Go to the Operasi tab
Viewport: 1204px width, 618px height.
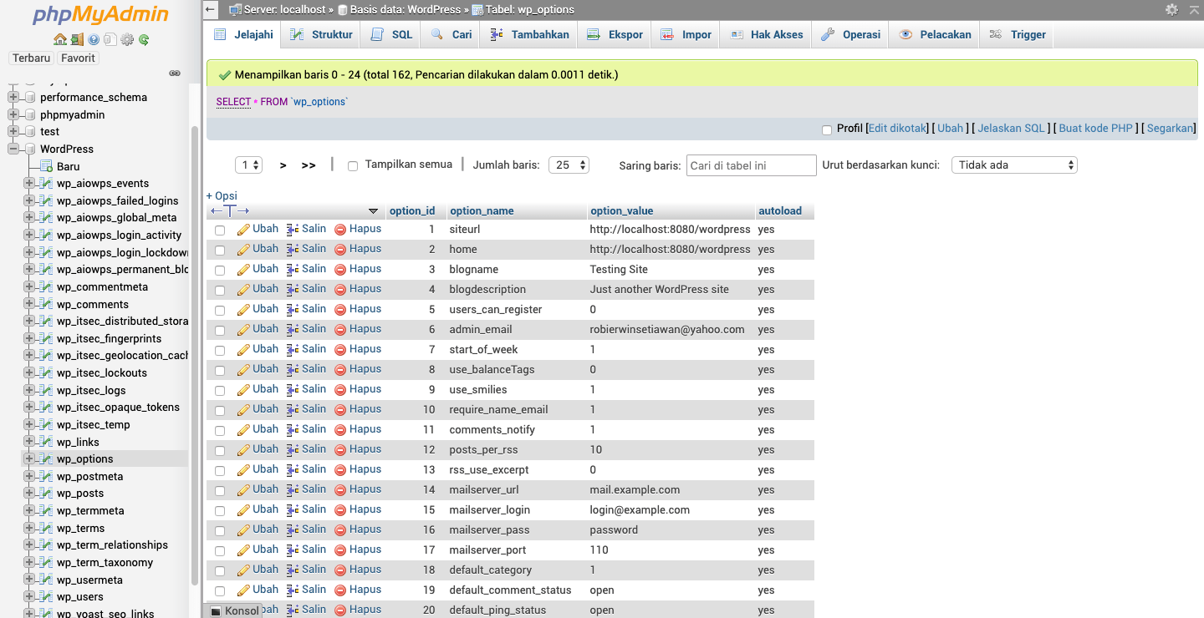[x=850, y=34]
